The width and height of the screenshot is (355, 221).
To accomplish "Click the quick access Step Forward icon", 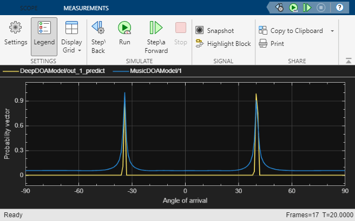I will tap(307, 8).
